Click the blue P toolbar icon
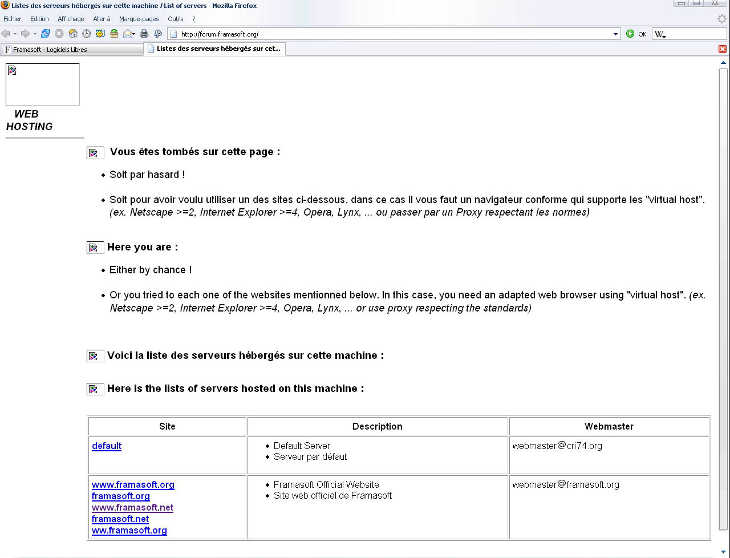The height and width of the screenshot is (558, 730). click(159, 34)
